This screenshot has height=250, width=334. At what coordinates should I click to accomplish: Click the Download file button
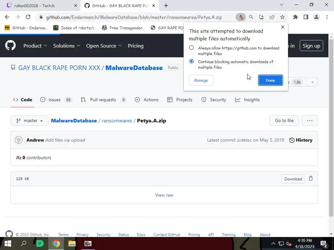click(293, 179)
